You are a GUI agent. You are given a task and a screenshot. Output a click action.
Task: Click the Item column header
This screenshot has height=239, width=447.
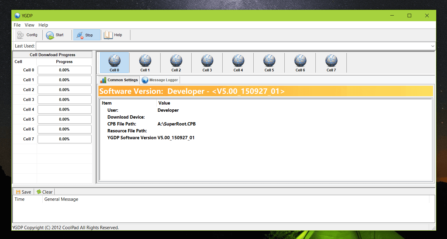point(107,103)
